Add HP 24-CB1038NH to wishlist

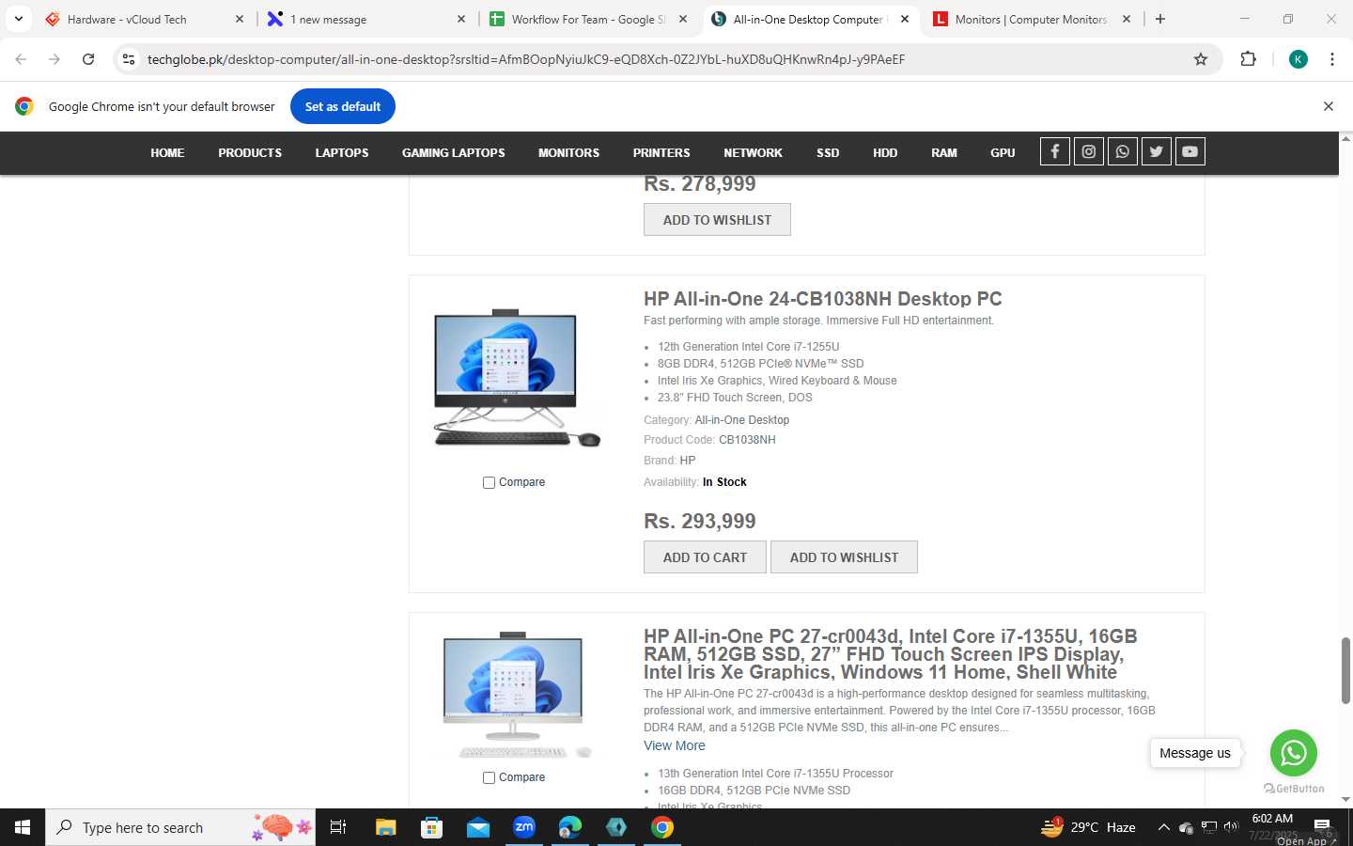coord(844,557)
